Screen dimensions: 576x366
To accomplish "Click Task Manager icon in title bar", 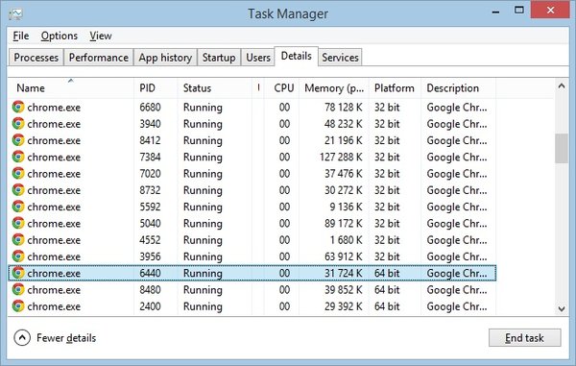I will 15,14.
